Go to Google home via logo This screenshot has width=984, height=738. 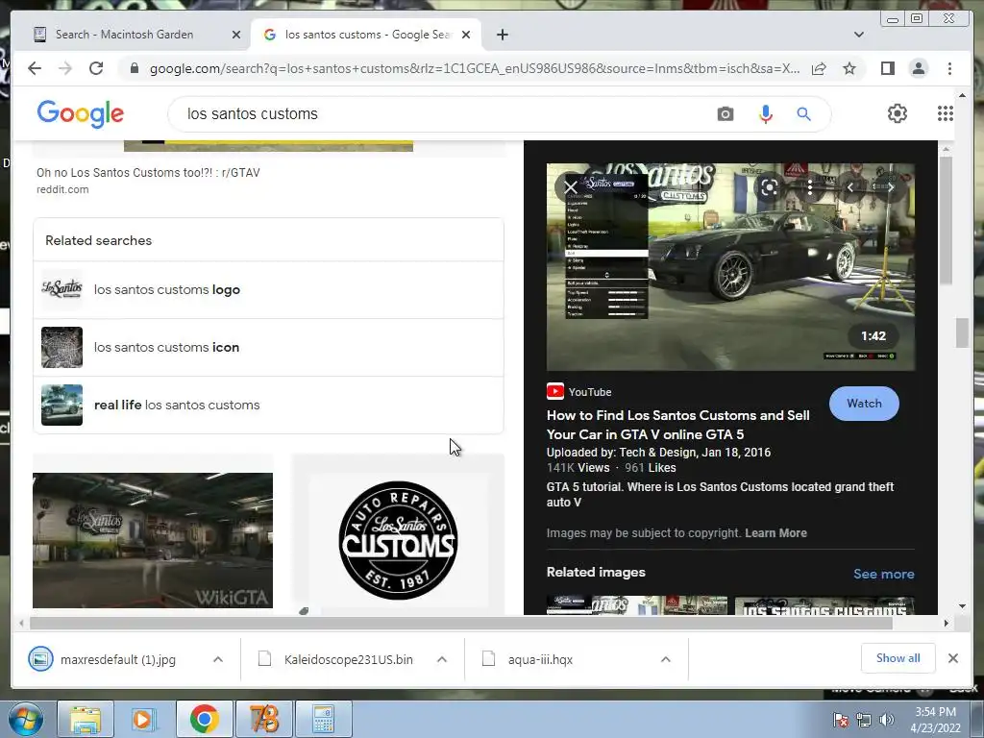click(81, 114)
